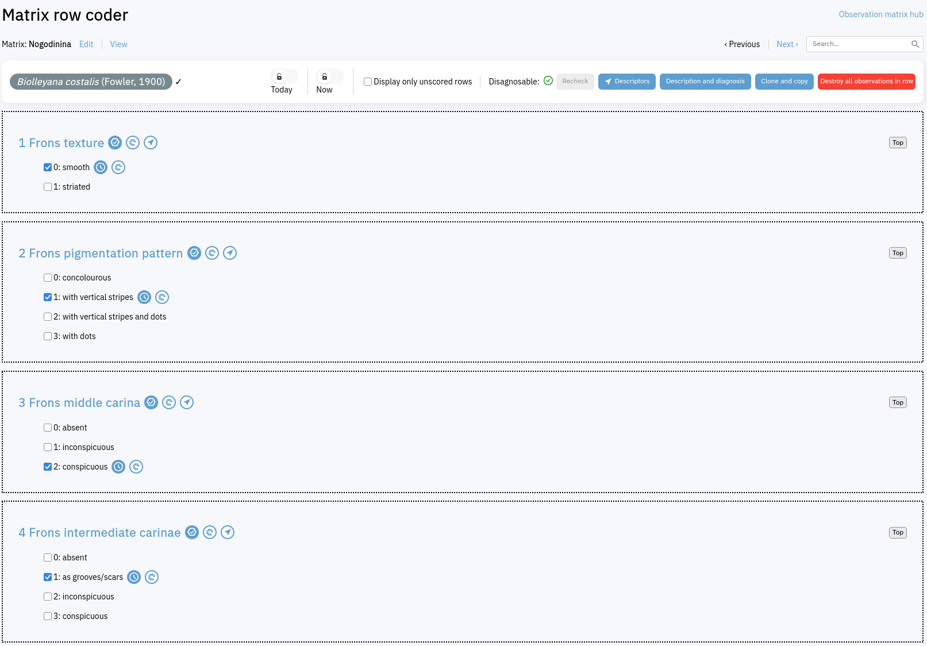927x646 pixels.
Task: Toggle the Now lock switch
Action: 329,76
